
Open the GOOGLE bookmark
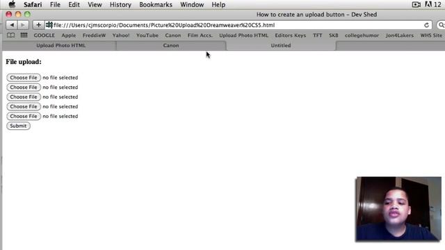[x=44, y=35]
